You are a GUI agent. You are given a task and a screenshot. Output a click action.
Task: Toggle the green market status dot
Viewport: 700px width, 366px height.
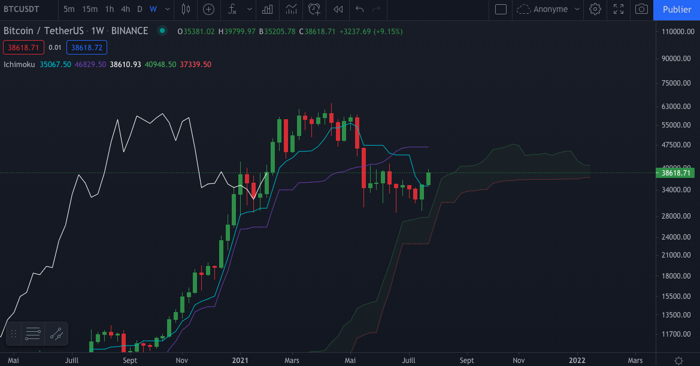tap(162, 31)
